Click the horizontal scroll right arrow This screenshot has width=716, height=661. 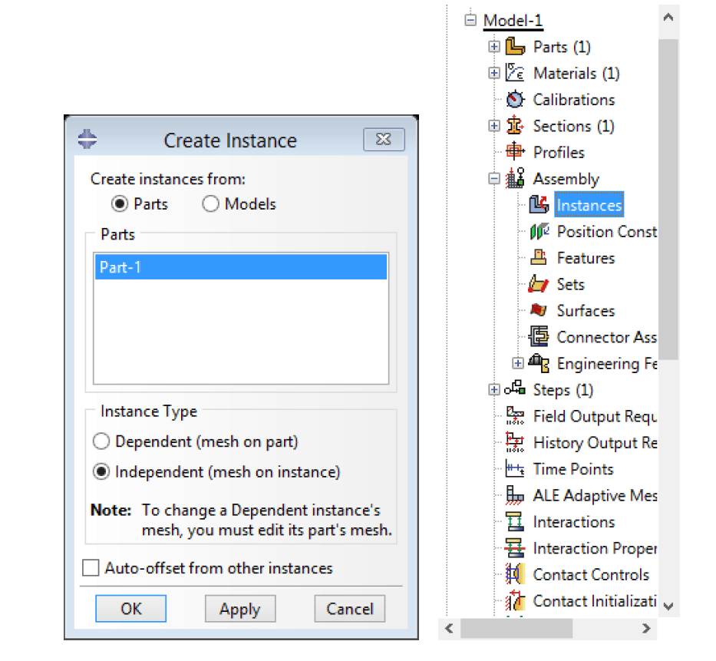point(646,629)
